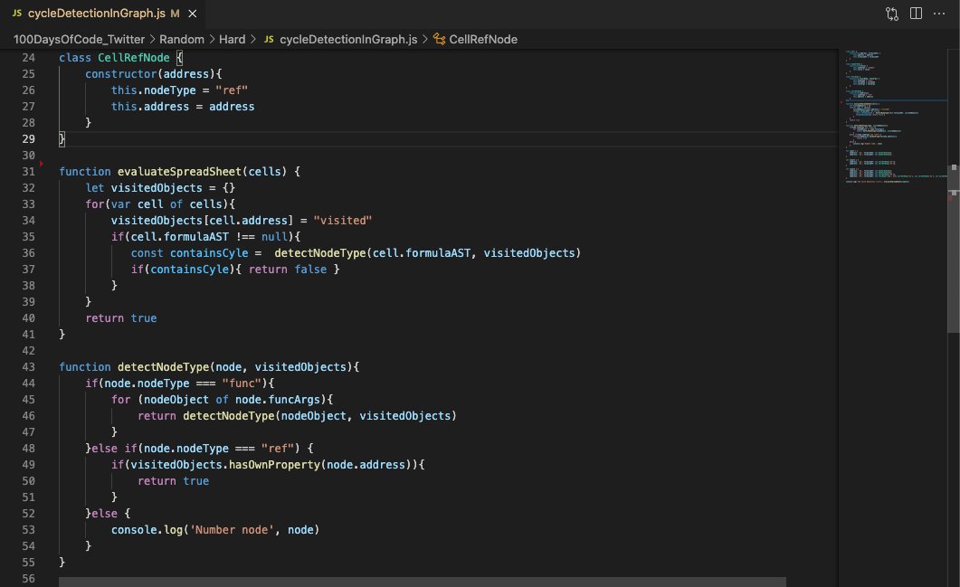Screen dimensions: 960x587
Task: Click line number 40 in the gutter
Action: click(x=28, y=317)
